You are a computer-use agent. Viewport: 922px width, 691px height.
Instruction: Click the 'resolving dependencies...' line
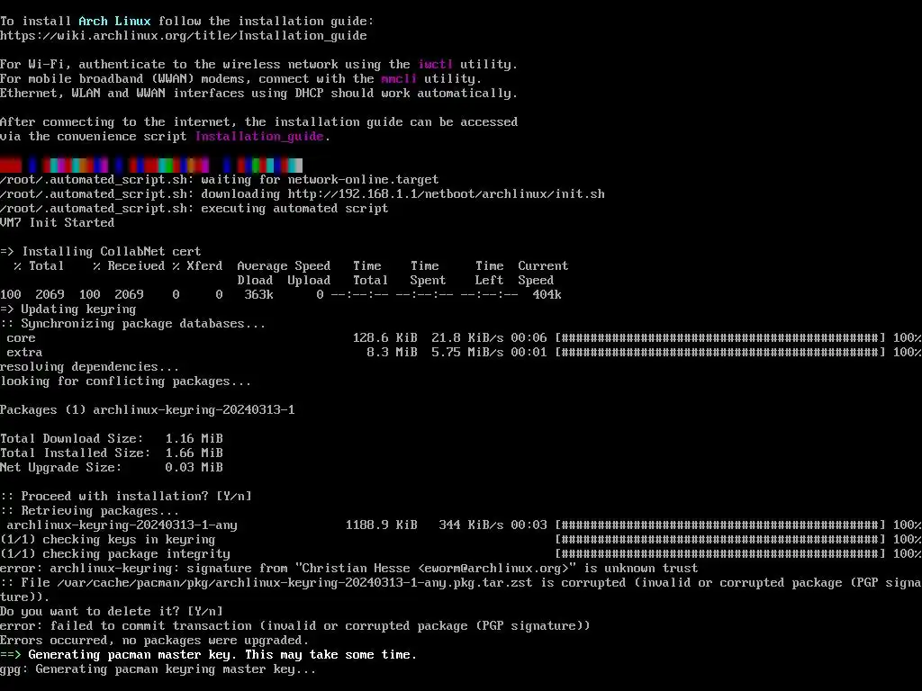[x=89, y=367]
